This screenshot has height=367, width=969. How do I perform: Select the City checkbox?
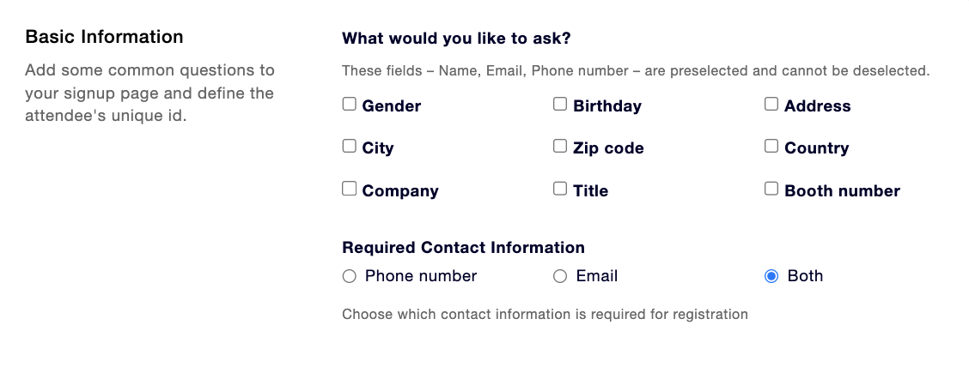pyautogui.click(x=349, y=146)
